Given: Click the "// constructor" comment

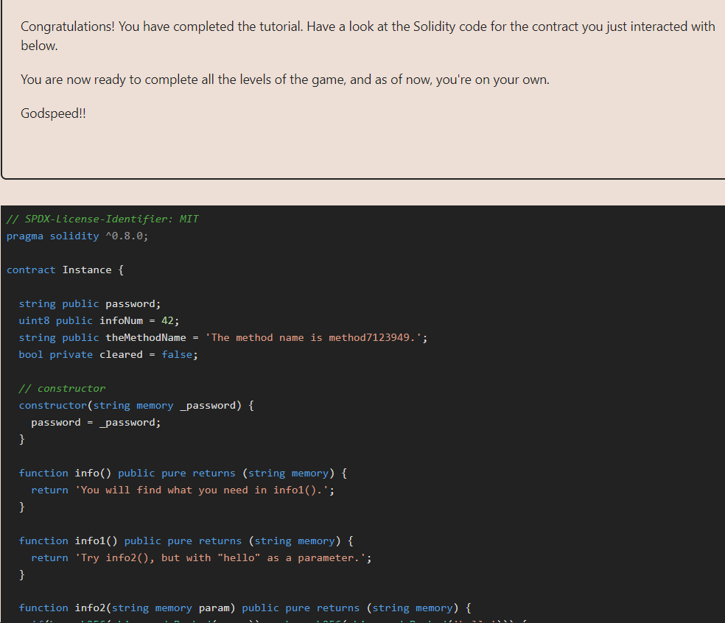Looking at the screenshot, I should [62, 388].
